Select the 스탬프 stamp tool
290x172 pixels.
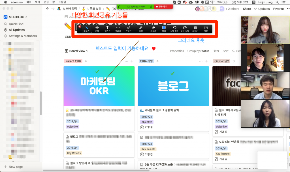click(128, 28)
